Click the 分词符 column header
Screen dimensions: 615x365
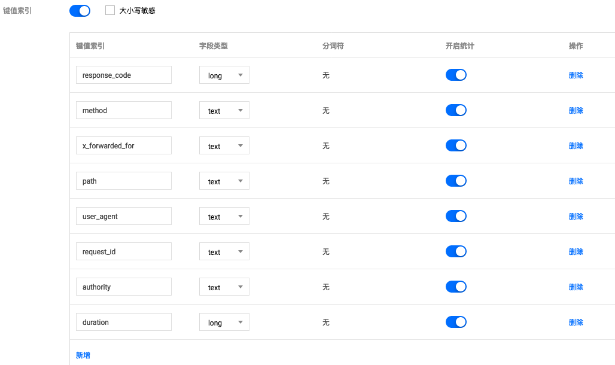(333, 46)
